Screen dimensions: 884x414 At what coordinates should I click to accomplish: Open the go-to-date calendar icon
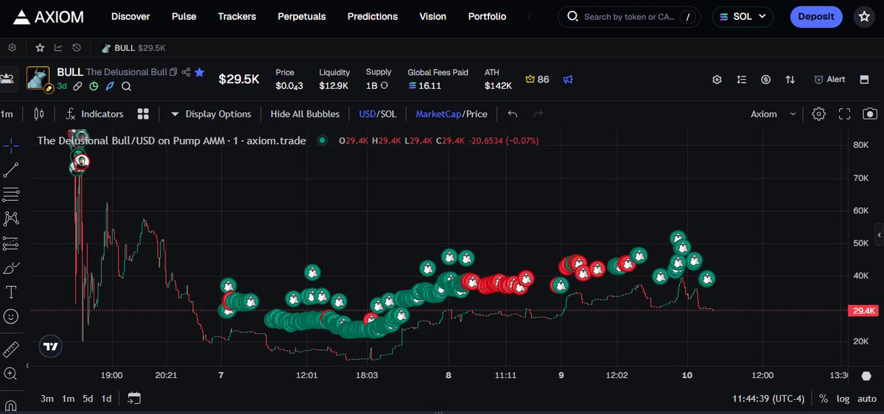133,398
